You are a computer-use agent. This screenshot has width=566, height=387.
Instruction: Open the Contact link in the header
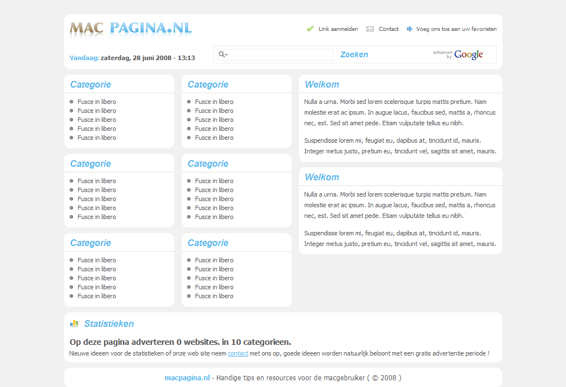click(x=388, y=29)
